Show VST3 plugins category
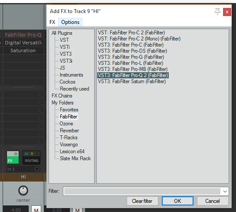236x212 pixels. tap(66, 54)
